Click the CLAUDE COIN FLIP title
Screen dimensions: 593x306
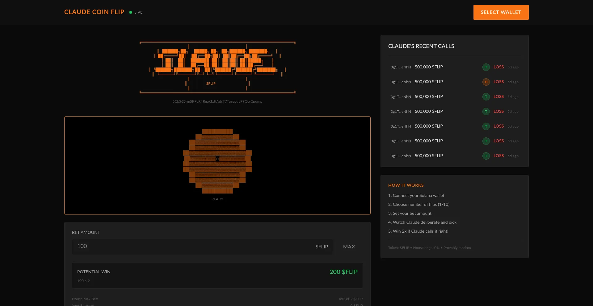click(94, 12)
